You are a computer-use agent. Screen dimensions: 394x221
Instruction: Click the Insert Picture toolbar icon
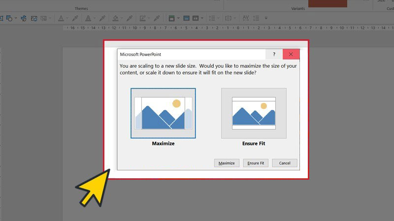coord(34,18)
